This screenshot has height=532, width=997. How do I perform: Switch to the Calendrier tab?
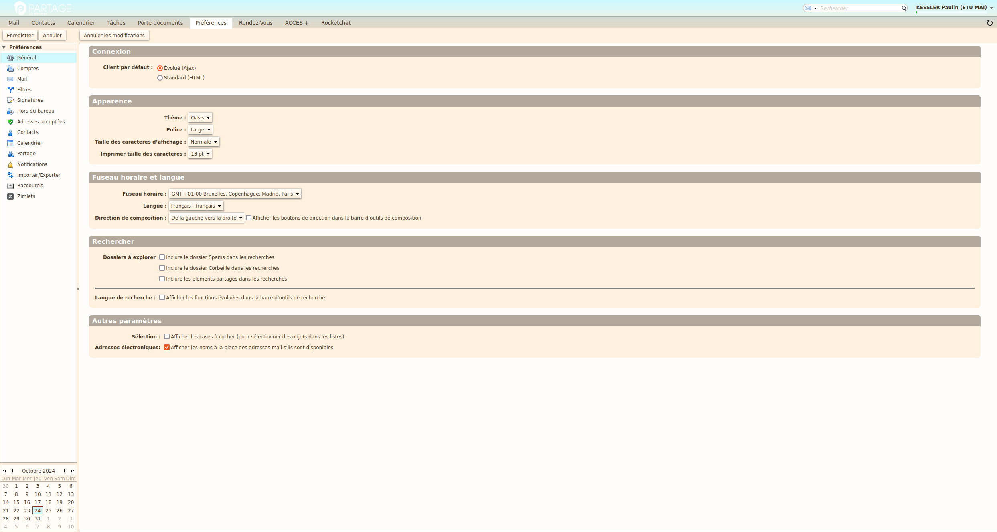point(81,23)
